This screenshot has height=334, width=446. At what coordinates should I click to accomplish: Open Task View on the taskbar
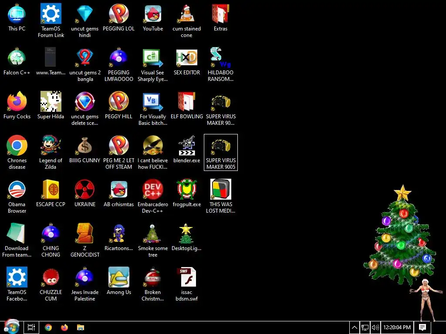[31, 327]
